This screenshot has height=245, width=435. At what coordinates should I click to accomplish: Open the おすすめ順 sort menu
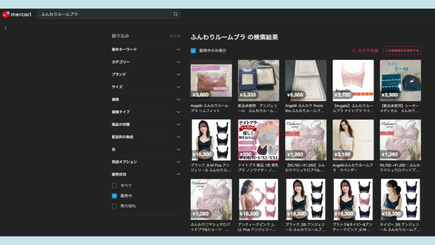365,50
